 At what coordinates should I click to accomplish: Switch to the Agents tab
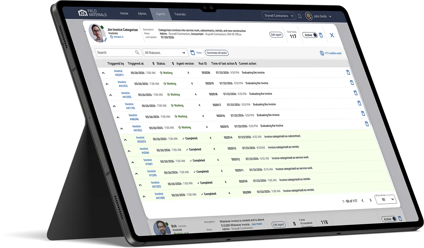coord(161,14)
